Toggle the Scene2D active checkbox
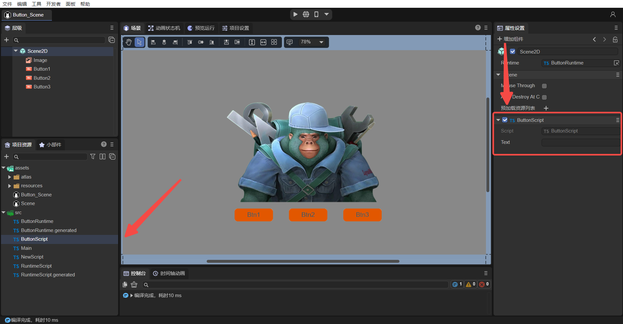Screen dimensions: 623x324 (513, 52)
